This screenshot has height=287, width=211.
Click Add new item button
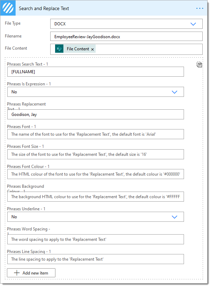31,273
